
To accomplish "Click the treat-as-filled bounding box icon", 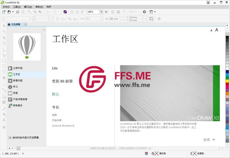I will click(x=151, y=19).
